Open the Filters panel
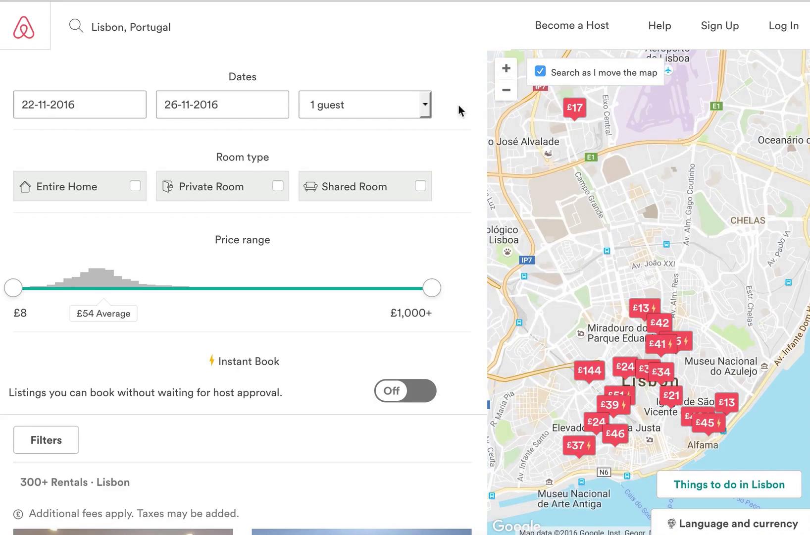The image size is (810, 535). point(46,440)
